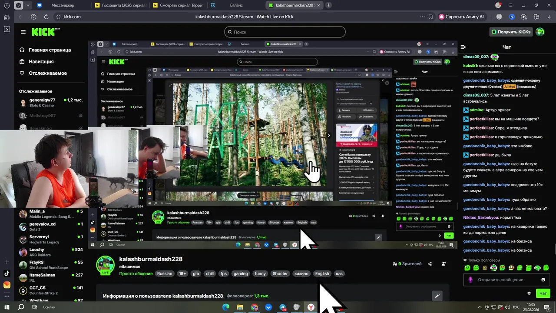The width and height of the screenshot is (556, 313).
Task: Click kick.com site address in URL bar
Action: [72, 17]
